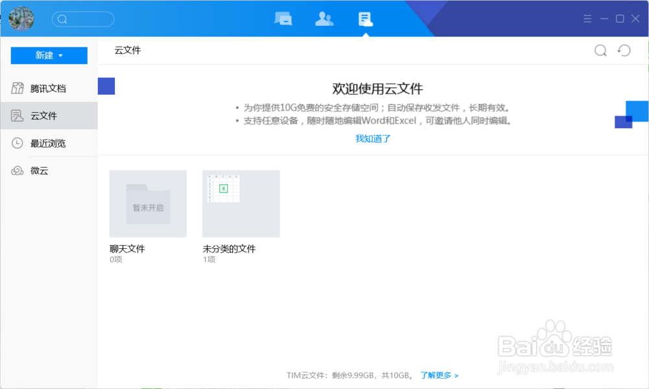Minimize the TIM window
The height and width of the screenshot is (389, 649).
tap(604, 19)
